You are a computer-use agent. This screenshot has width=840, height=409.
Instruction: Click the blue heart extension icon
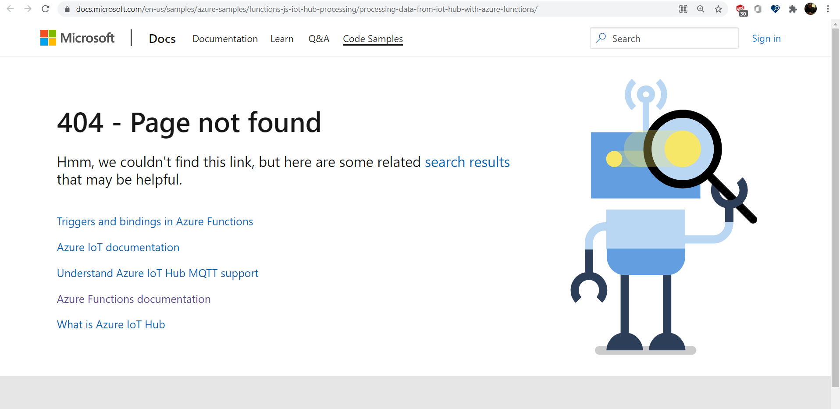pyautogui.click(x=775, y=9)
